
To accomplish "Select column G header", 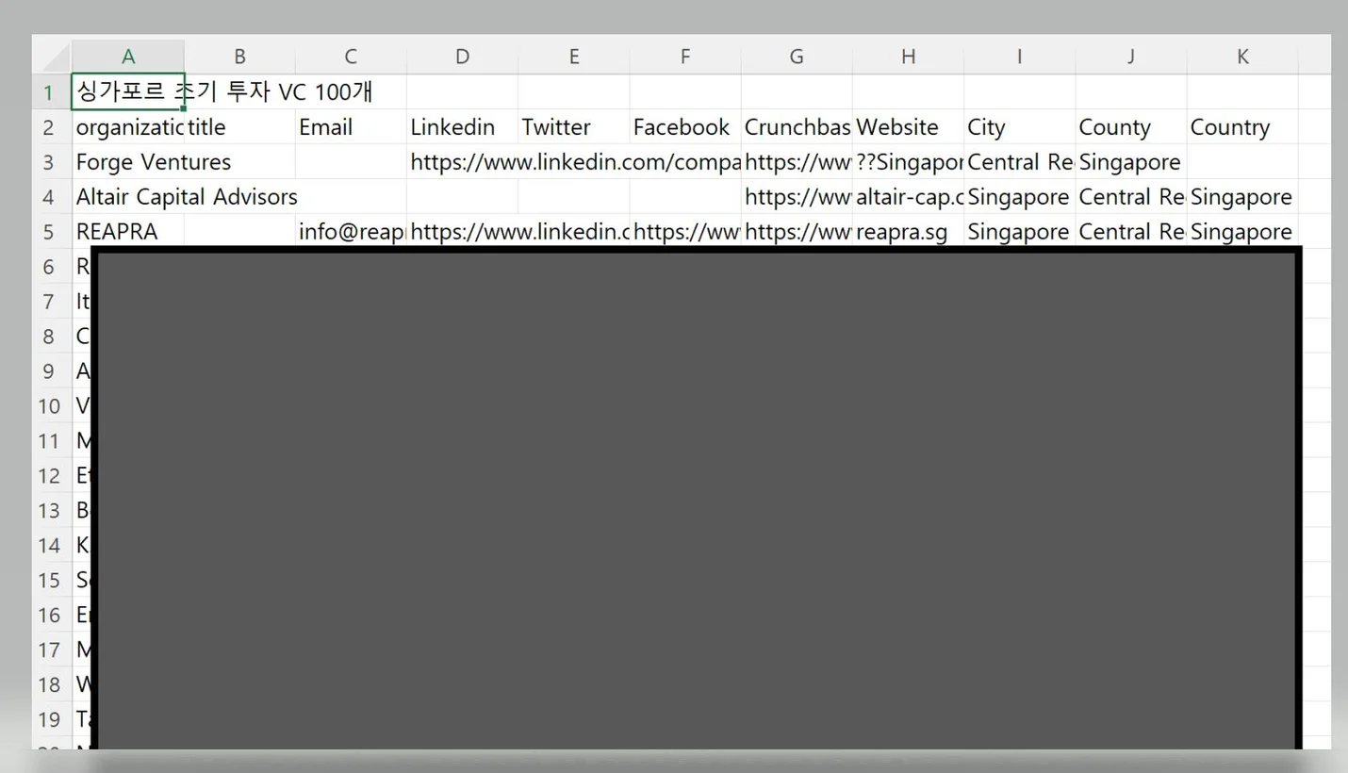I will [797, 57].
